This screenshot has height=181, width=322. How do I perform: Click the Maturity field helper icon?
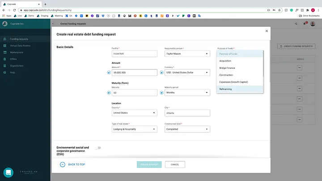109,93
